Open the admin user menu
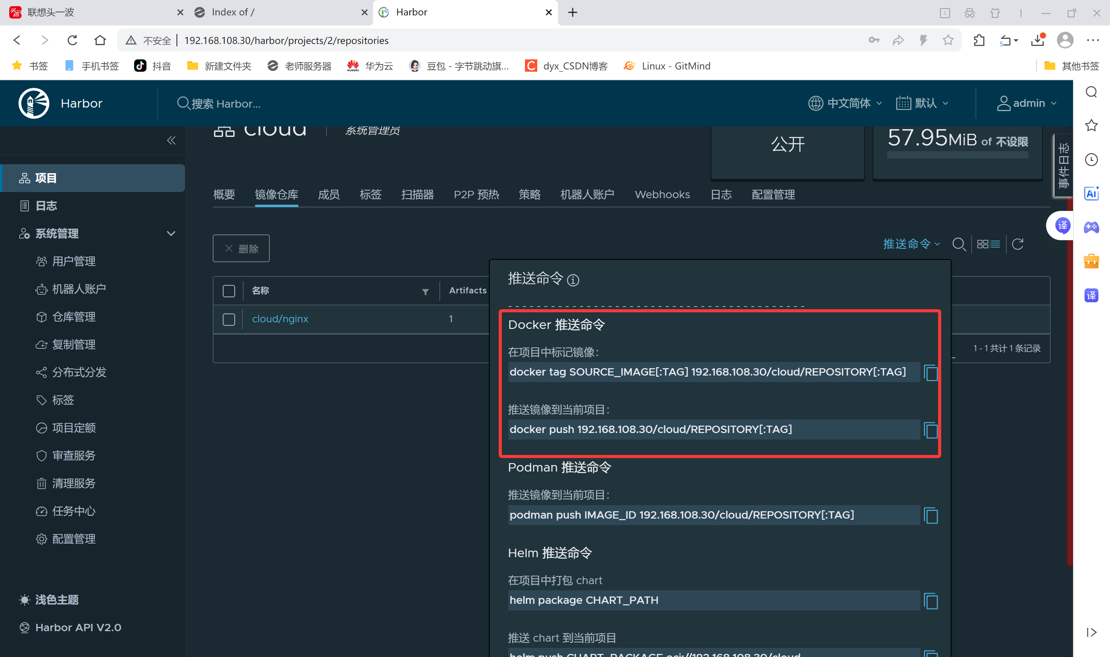This screenshot has height=657, width=1110. (1026, 103)
